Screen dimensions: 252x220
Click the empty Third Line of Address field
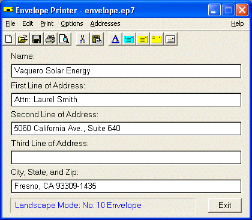click(126, 157)
